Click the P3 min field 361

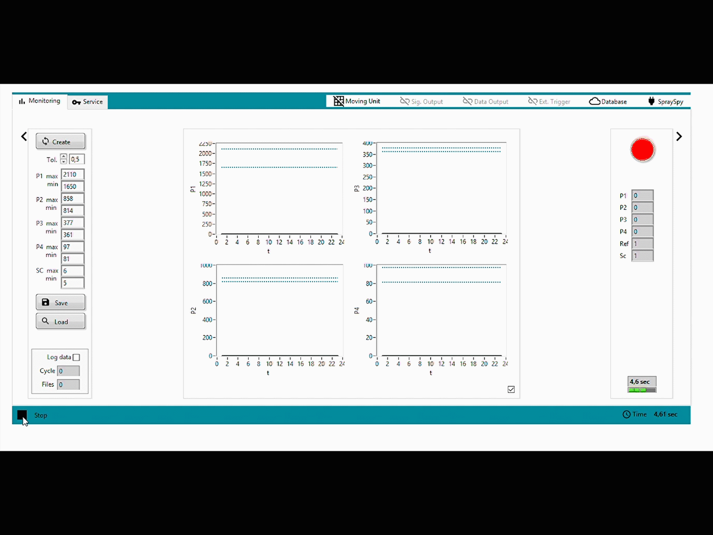coord(73,235)
